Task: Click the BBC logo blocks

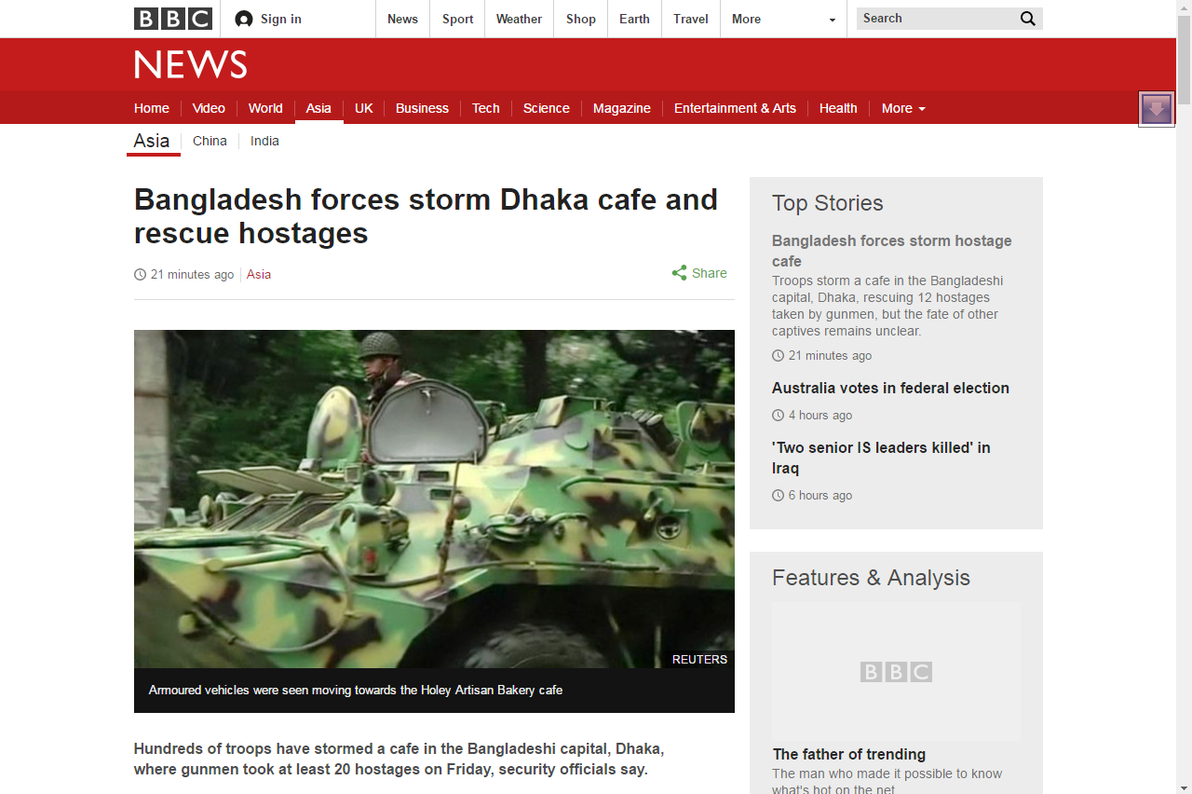Action: pyautogui.click(x=172, y=19)
